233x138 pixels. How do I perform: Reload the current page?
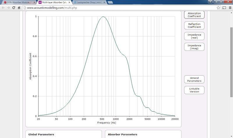[x=14, y=8]
